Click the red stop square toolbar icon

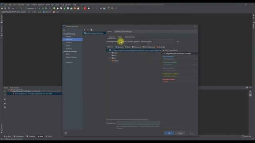point(85,8)
